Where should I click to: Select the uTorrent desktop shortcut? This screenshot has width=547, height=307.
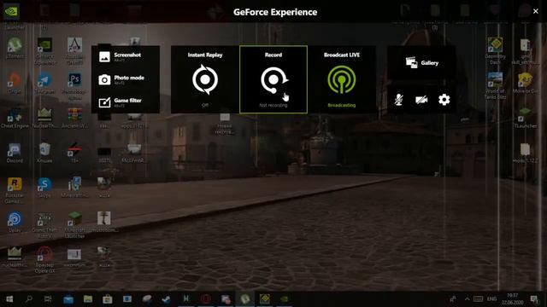(15, 48)
